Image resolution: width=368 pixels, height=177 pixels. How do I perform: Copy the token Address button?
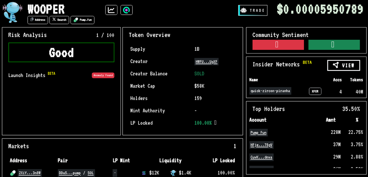(x=38, y=20)
